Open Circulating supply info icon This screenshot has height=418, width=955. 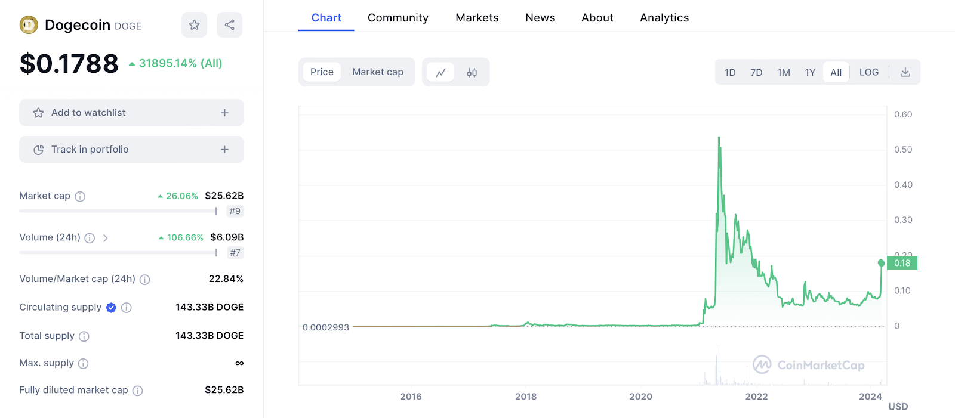(x=127, y=308)
